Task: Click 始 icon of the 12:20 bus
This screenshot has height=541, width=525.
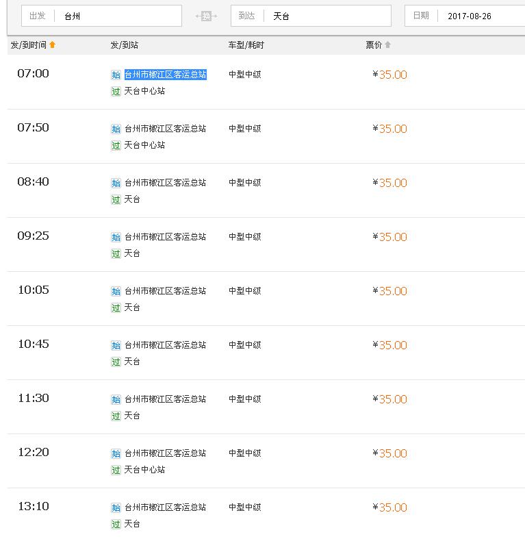Action: pyautogui.click(x=116, y=453)
